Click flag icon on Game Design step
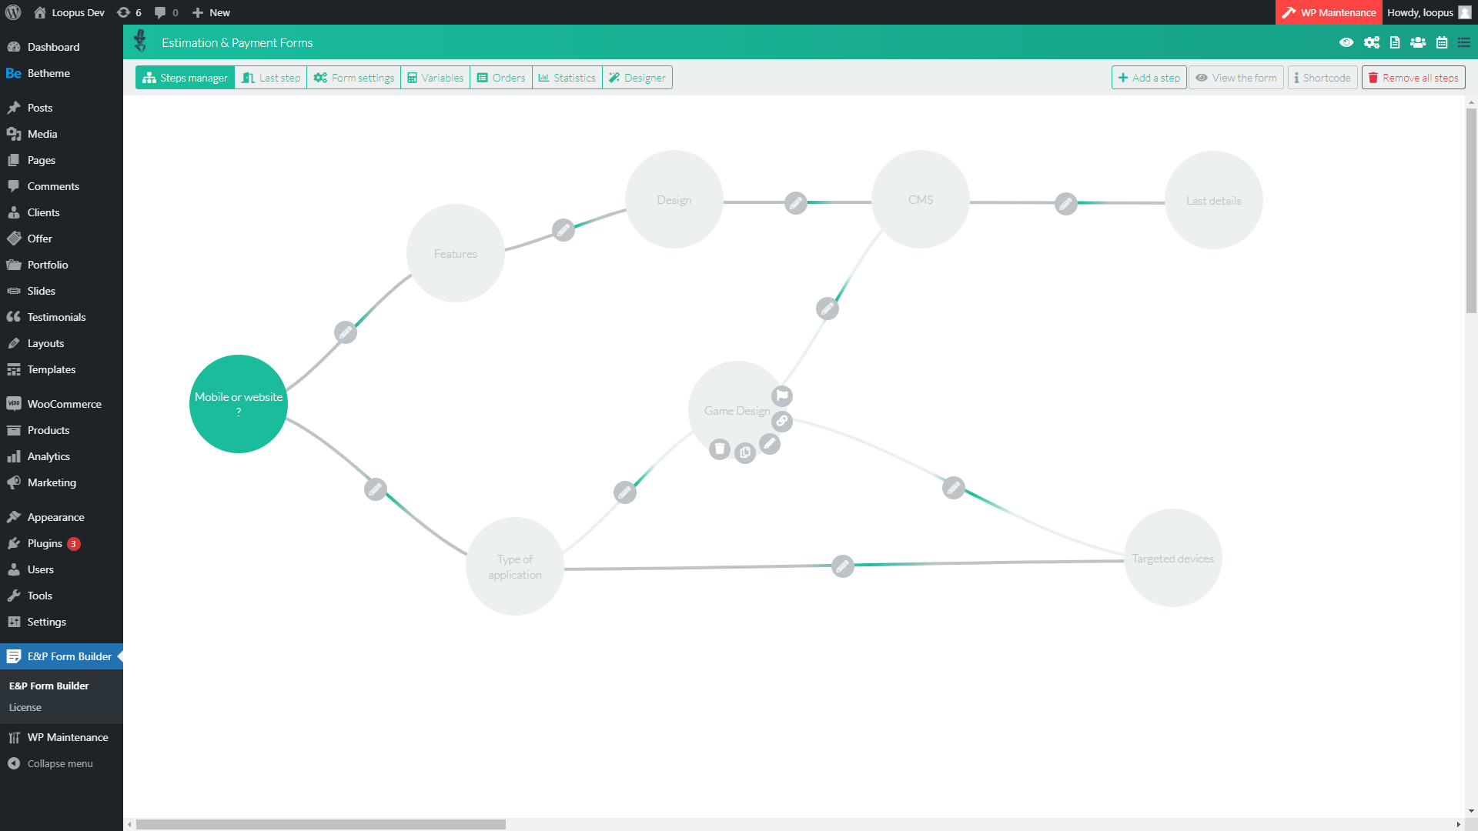The image size is (1478, 831). pyautogui.click(x=782, y=395)
